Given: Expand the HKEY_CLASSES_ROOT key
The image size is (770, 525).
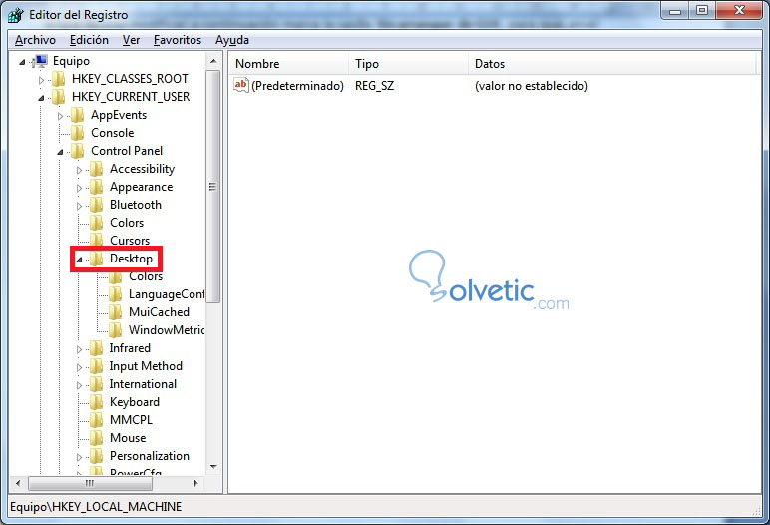Looking at the screenshot, I should pyautogui.click(x=41, y=80).
